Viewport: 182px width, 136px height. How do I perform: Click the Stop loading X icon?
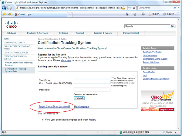pos(134,8)
